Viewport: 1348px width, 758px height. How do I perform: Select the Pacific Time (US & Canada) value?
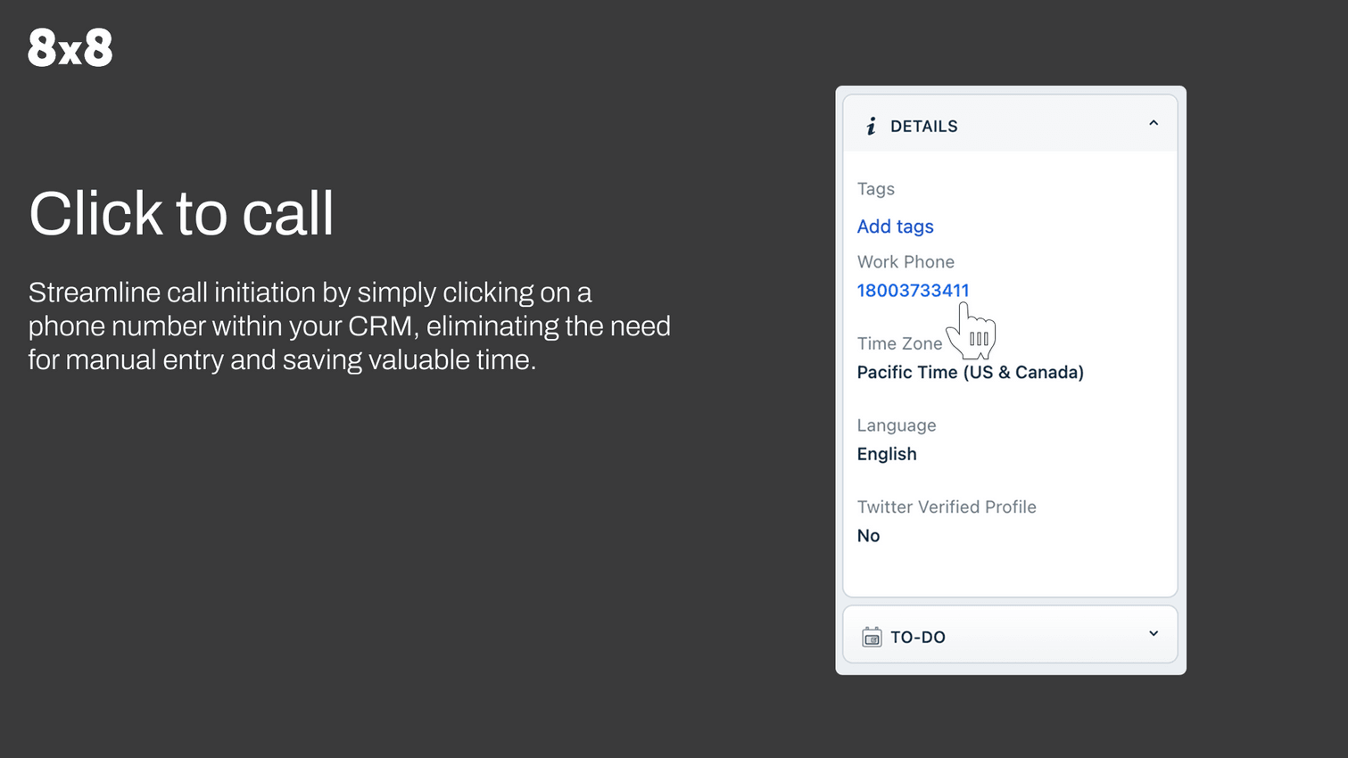(x=970, y=373)
